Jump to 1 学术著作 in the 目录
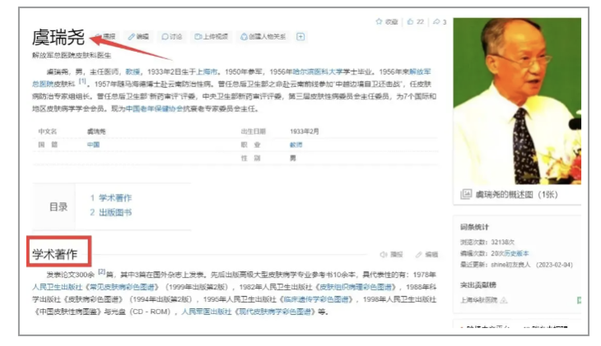This screenshot has width=601, height=346. (111, 198)
